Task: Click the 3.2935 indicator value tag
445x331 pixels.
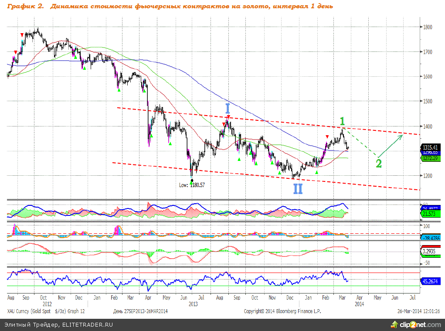Action: pyautogui.click(x=429, y=252)
